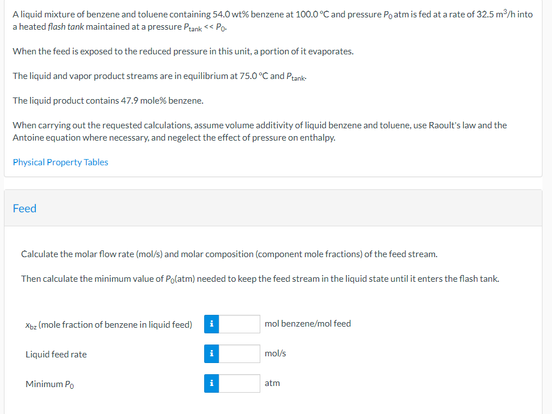This screenshot has height=414, width=552.
Task: Click the 'atm' unit label
Action: 272,383
